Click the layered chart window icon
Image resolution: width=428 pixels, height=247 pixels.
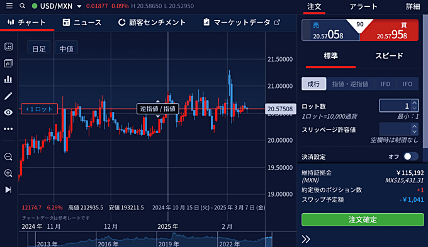[8, 63]
